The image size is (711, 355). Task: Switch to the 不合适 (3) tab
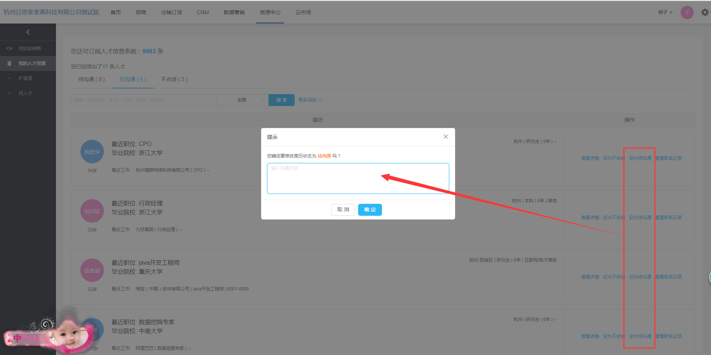pyautogui.click(x=174, y=79)
